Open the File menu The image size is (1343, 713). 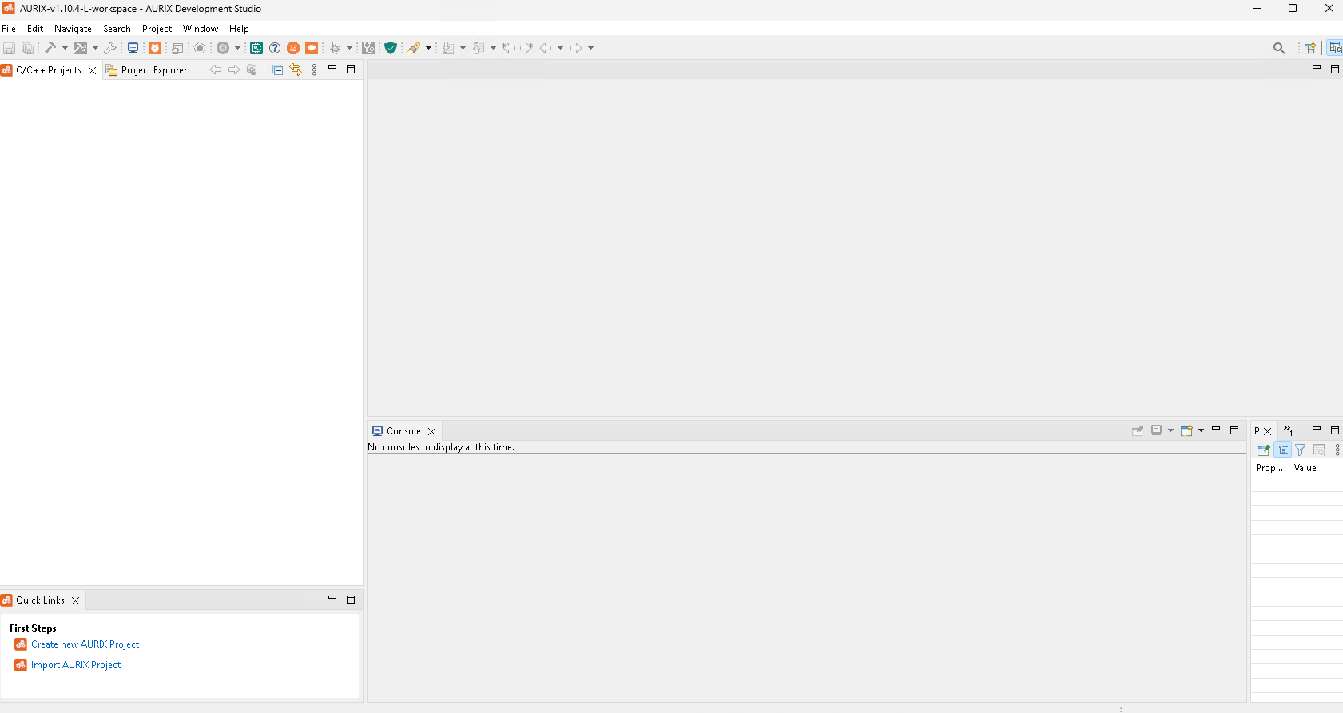point(9,29)
